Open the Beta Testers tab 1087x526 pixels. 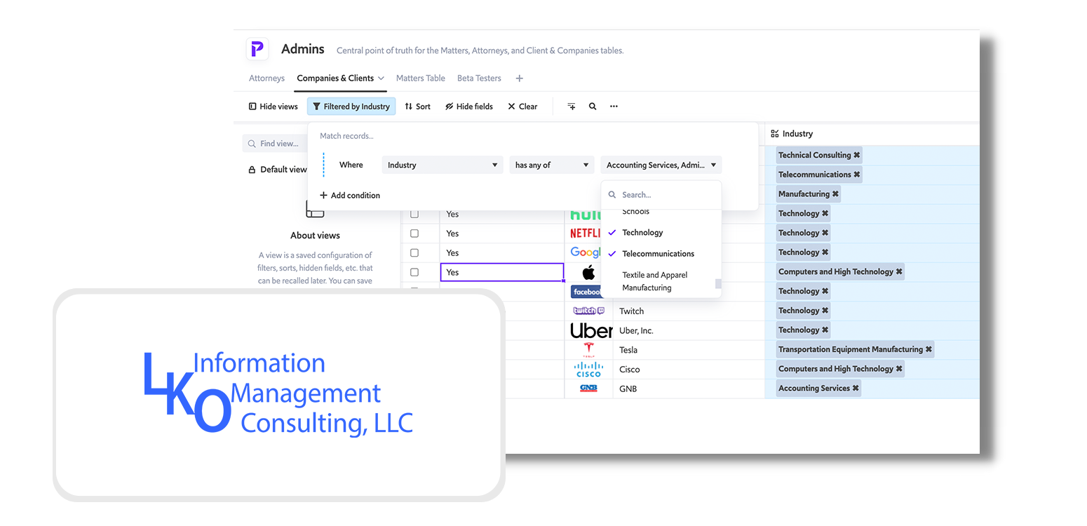[479, 79]
